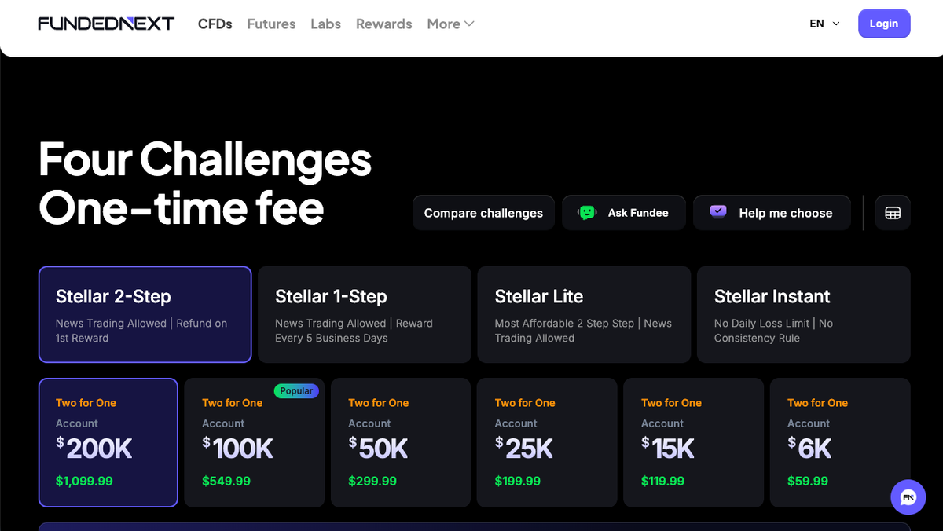Click Compare challenges button

(483, 213)
